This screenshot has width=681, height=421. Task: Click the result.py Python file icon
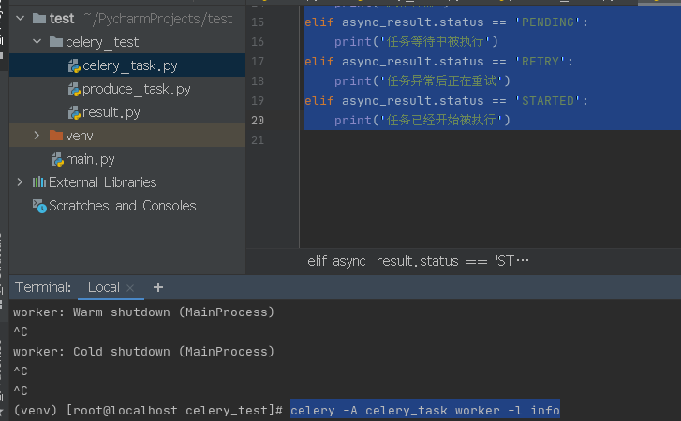tap(74, 113)
